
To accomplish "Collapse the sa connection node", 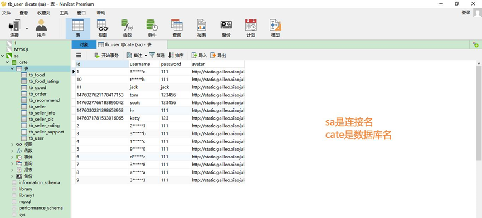I will 3,56.
